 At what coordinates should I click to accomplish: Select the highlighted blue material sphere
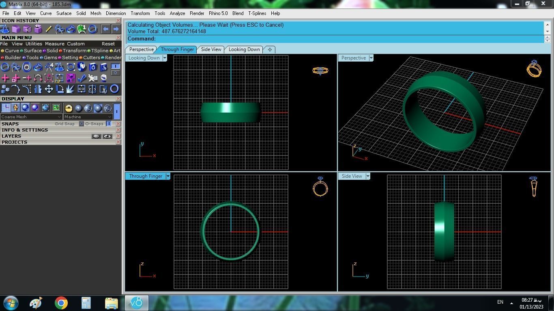[98, 108]
